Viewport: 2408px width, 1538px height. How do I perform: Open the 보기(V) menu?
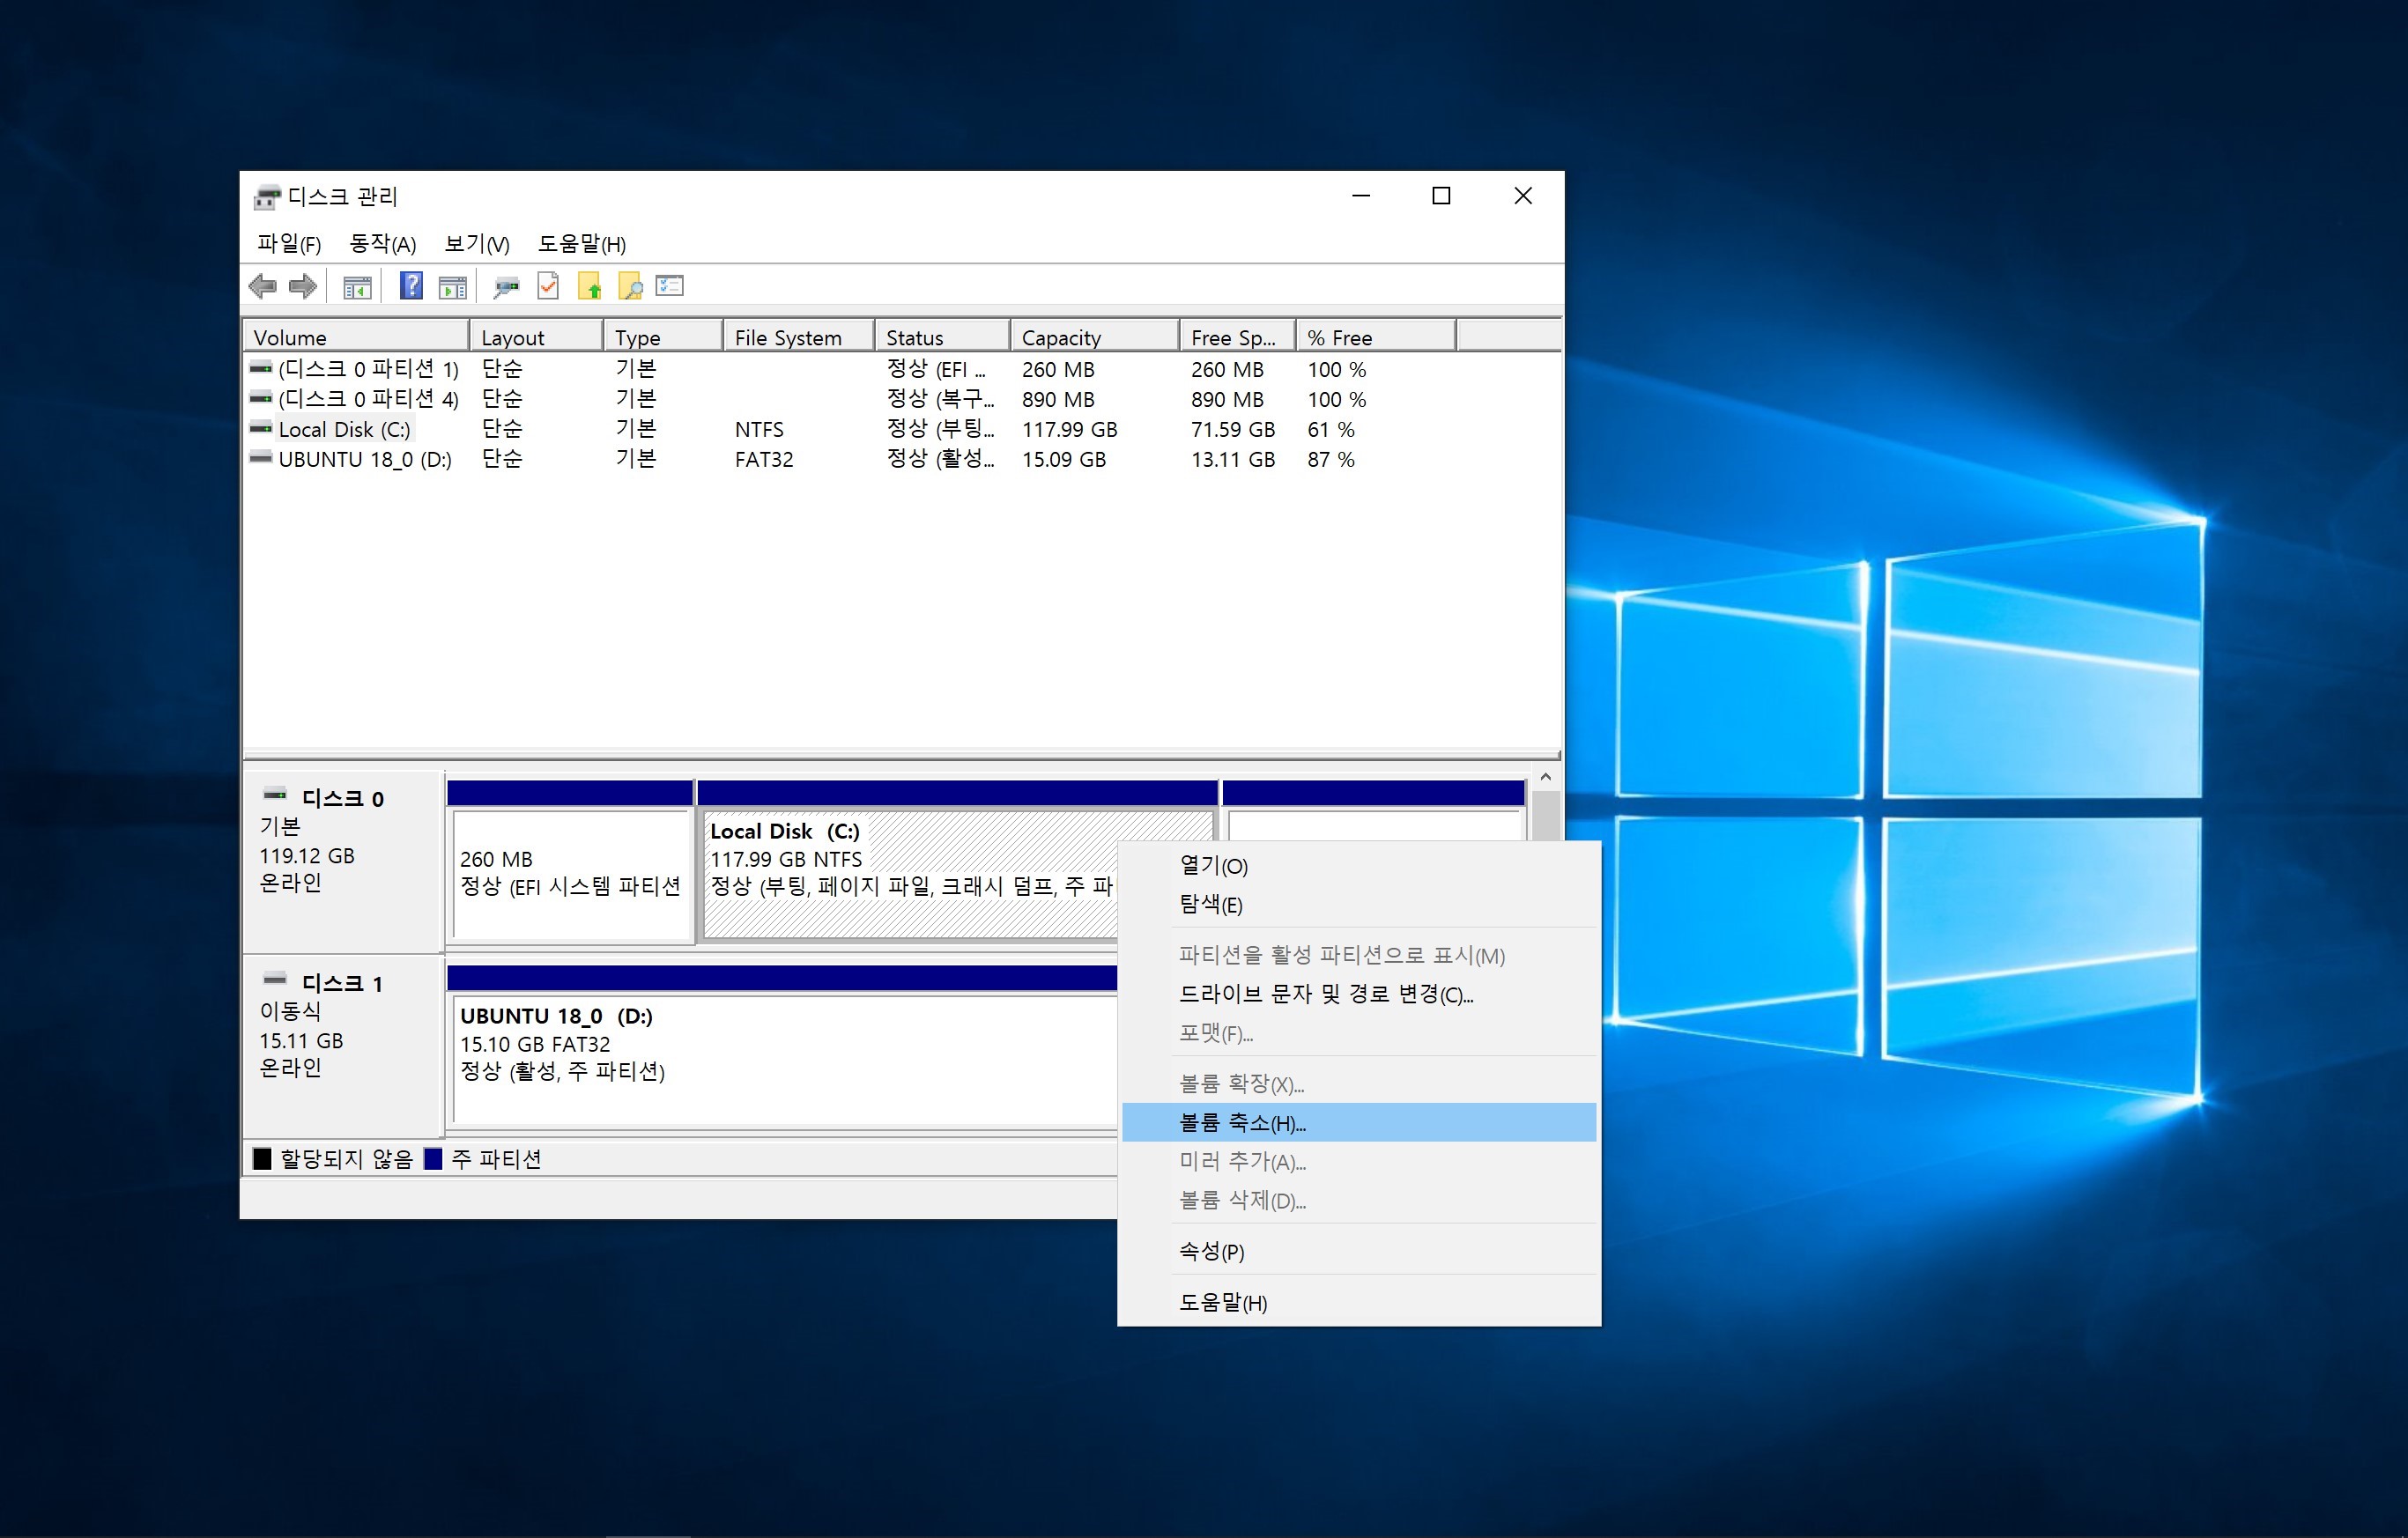point(477,244)
